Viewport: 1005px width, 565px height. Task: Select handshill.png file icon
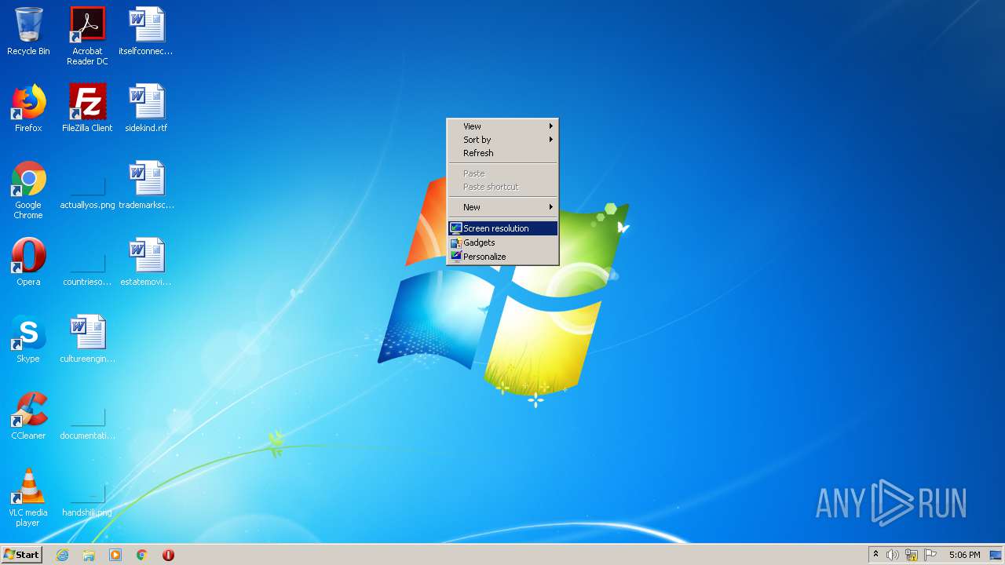(x=87, y=498)
